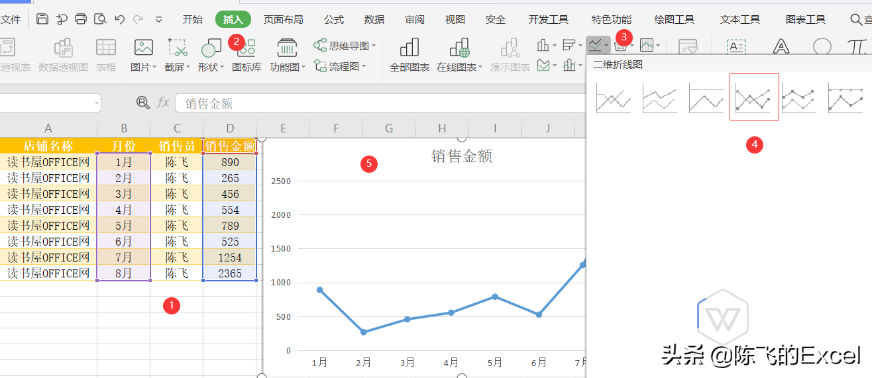Click the fx insert function icon
The width and height of the screenshot is (872, 378).
163,103
